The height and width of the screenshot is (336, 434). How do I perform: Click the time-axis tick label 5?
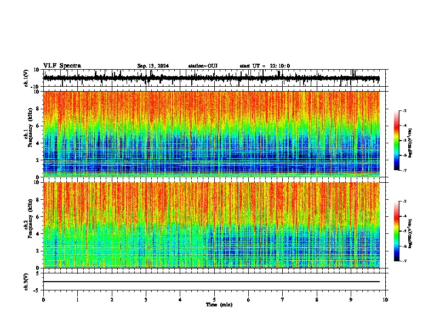[x=214, y=300]
